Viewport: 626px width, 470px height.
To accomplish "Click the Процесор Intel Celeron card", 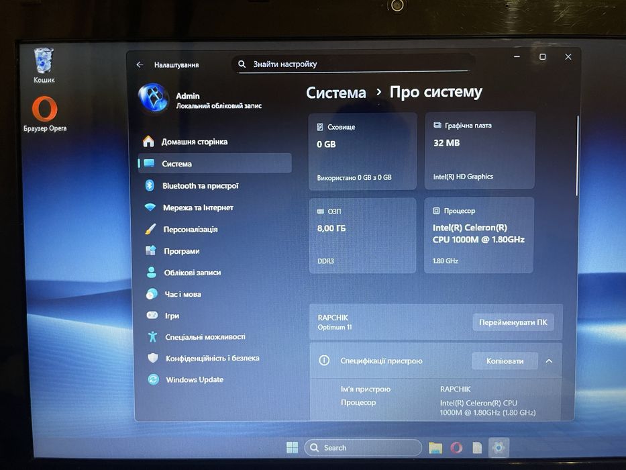I will (x=478, y=235).
